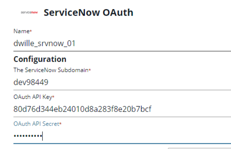Image resolution: width=231 pixels, height=149 pixels.
Task: Select the Configuration section heading
Action: pos(40,59)
